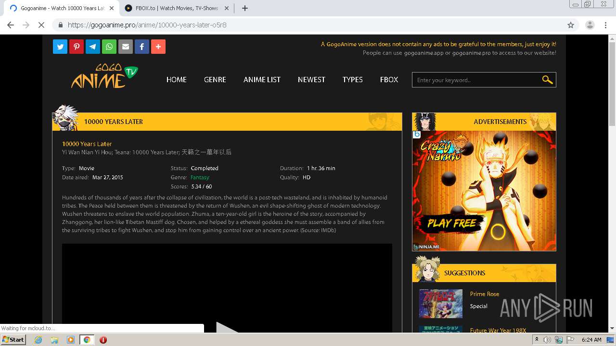Click the address bar URL

pos(147,25)
